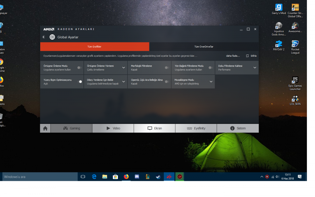This screenshot has height=197, width=315.
Task: Enable OpenGL Üçlü Ara Belleğe Alma
Action: [167, 82]
